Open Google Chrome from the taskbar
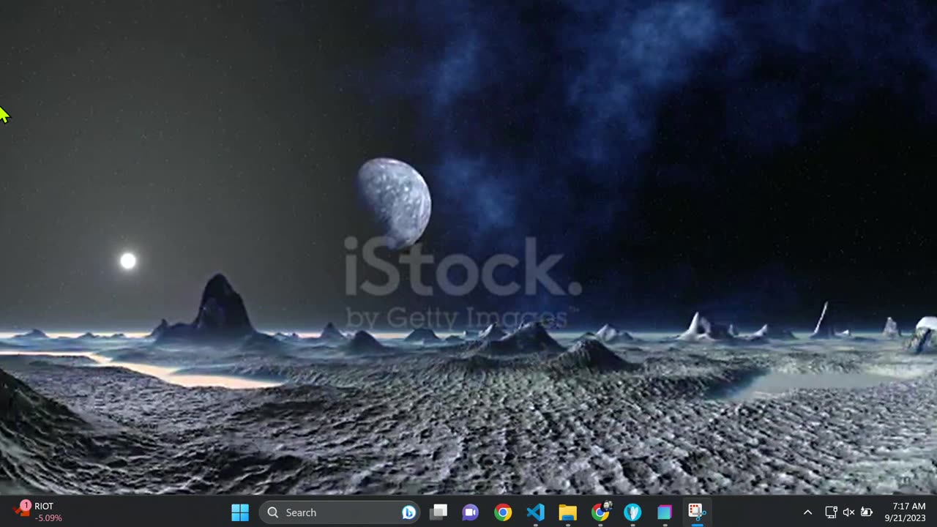The image size is (937, 527). [x=503, y=512]
